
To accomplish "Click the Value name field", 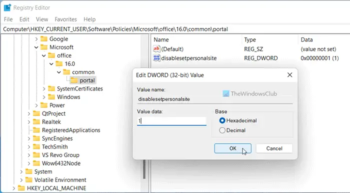I will pyautogui.click(x=214, y=99).
